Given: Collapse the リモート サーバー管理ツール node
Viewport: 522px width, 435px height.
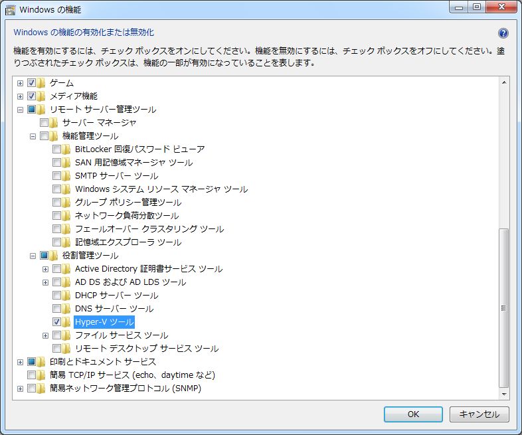Looking at the screenshot, I should 21,110.
